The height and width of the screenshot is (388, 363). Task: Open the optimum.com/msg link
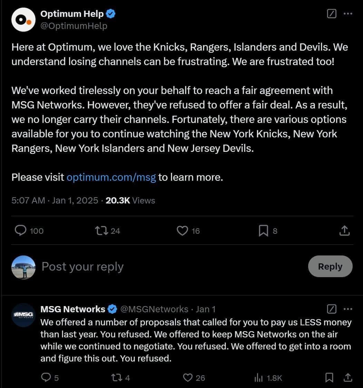[111, 177]
